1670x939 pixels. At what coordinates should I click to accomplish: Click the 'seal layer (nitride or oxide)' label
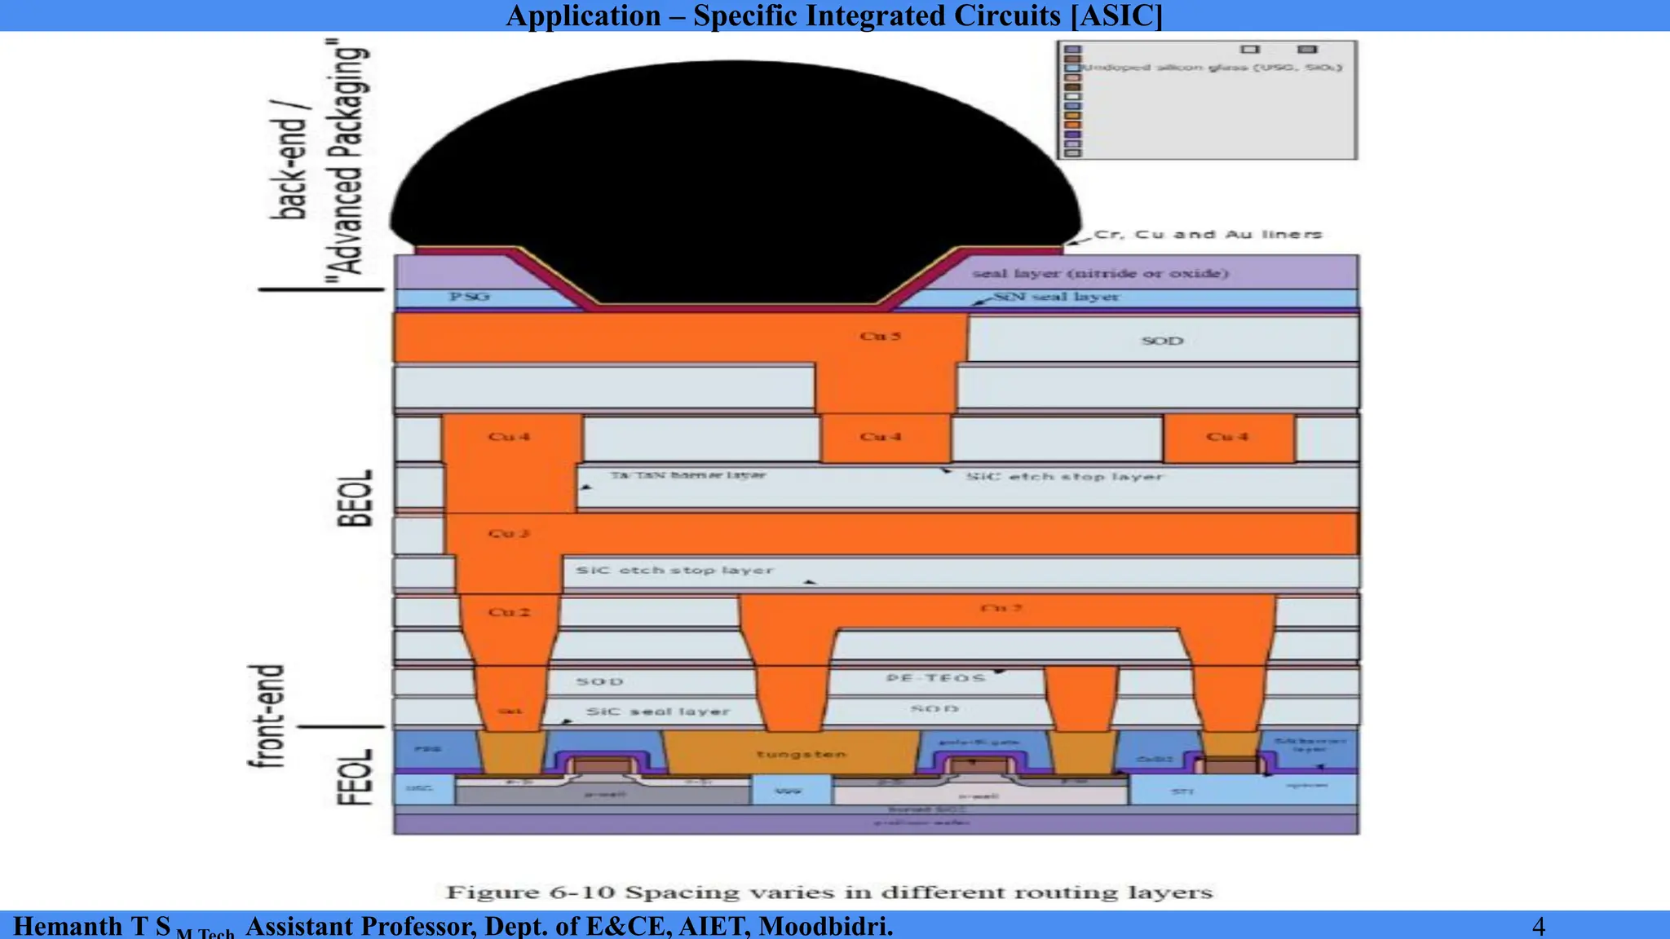point(1100,273)
